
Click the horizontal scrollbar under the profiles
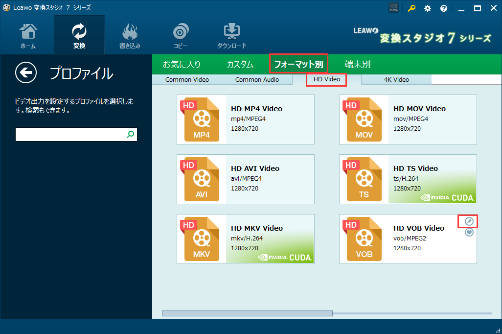(x=247, y=313)
